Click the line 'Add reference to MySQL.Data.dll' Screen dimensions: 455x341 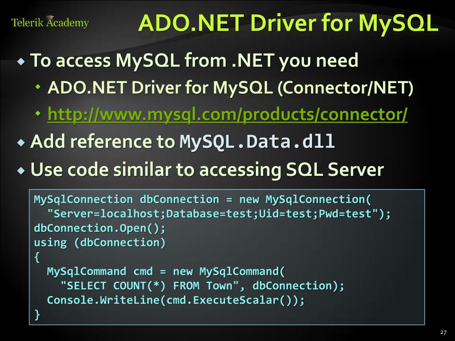(183, 142)
